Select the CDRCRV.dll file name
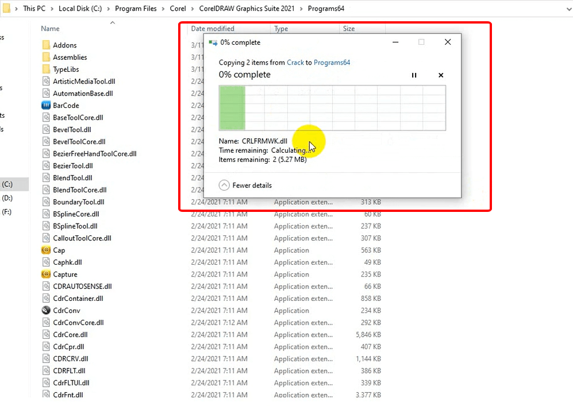 71,358
